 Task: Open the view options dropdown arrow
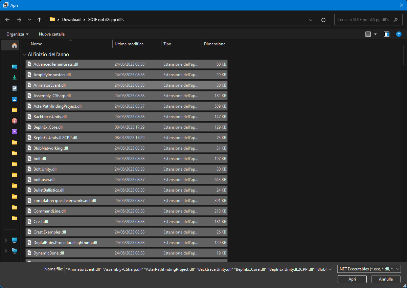[376, 34]
